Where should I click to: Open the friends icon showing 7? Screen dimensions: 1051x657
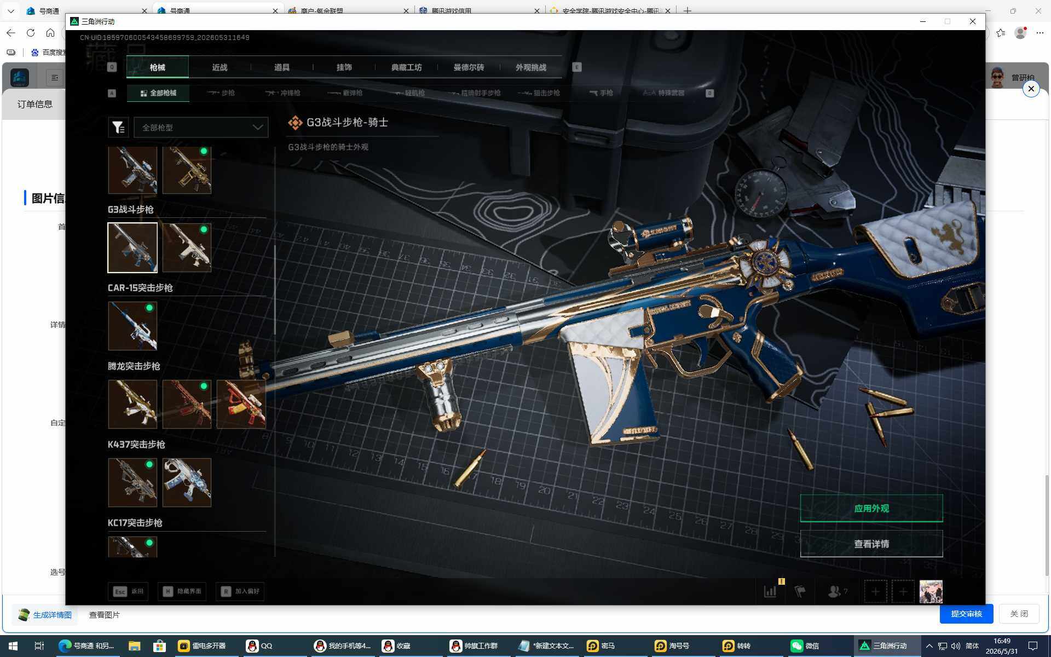(838, 591)
